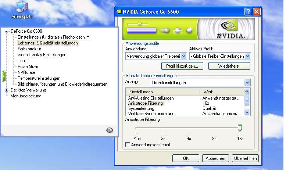Select Anisotrope Filterung row

coord(185,103)
